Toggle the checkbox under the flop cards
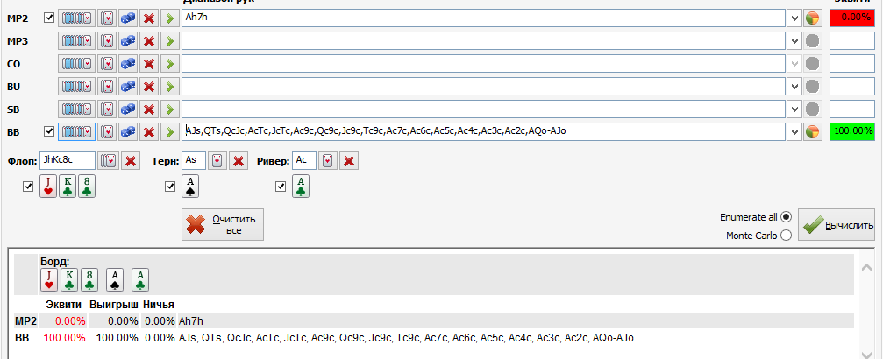Image resolution: width=883 pixels, height=359 pixels. pos(28,186)
